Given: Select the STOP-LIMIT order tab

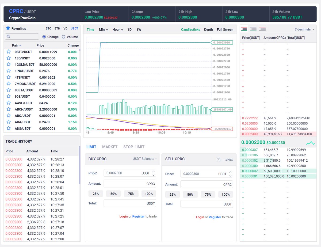Looking at the screenshot, I should [134, 147].
